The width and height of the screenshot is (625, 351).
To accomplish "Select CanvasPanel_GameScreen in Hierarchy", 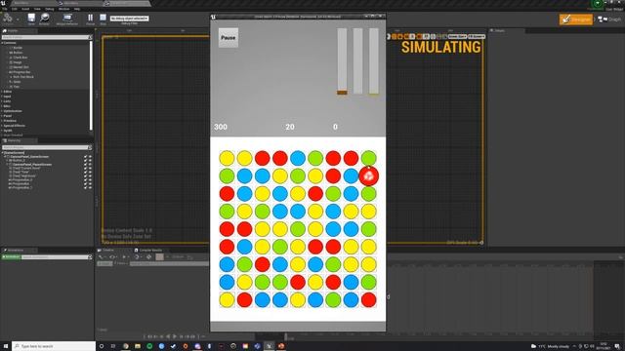I will [x=29, y=157].
